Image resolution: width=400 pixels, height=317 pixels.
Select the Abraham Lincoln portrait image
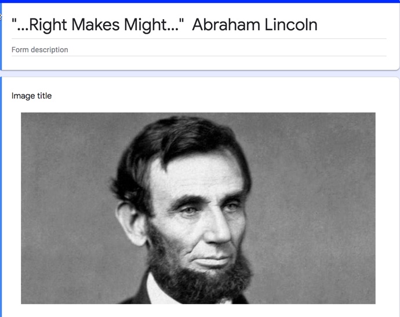coord(198,208)
